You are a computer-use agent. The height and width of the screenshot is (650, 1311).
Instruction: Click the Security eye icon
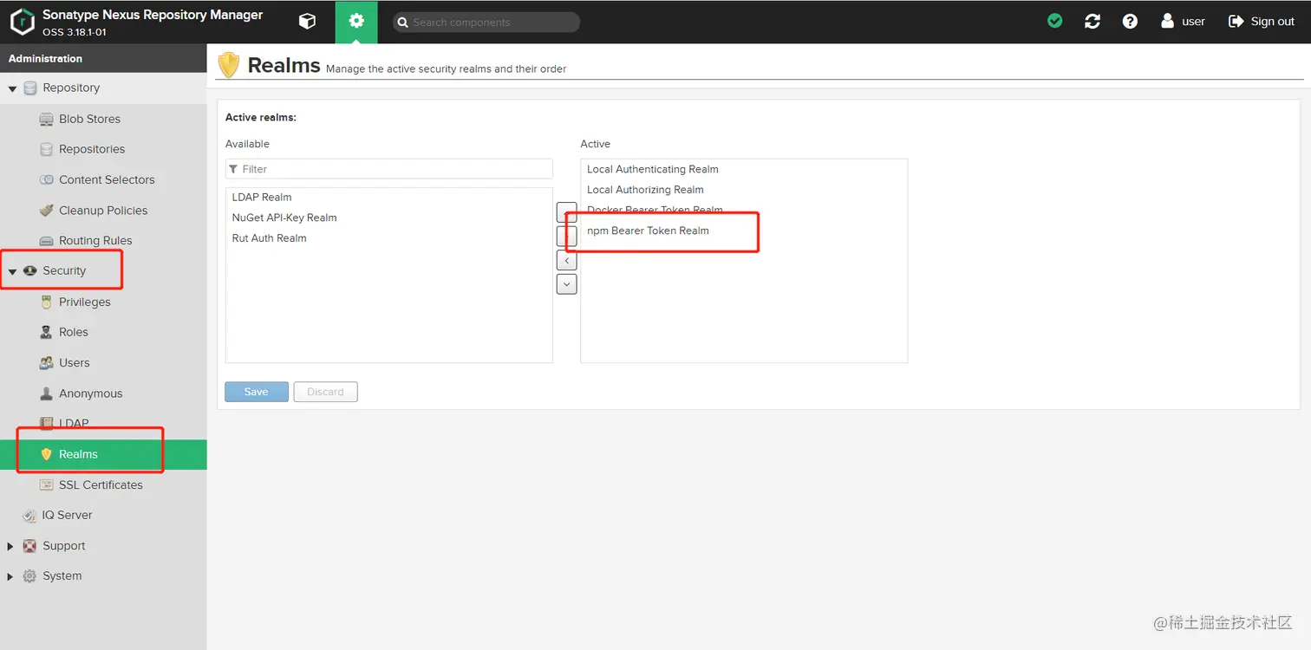(30, 270)
